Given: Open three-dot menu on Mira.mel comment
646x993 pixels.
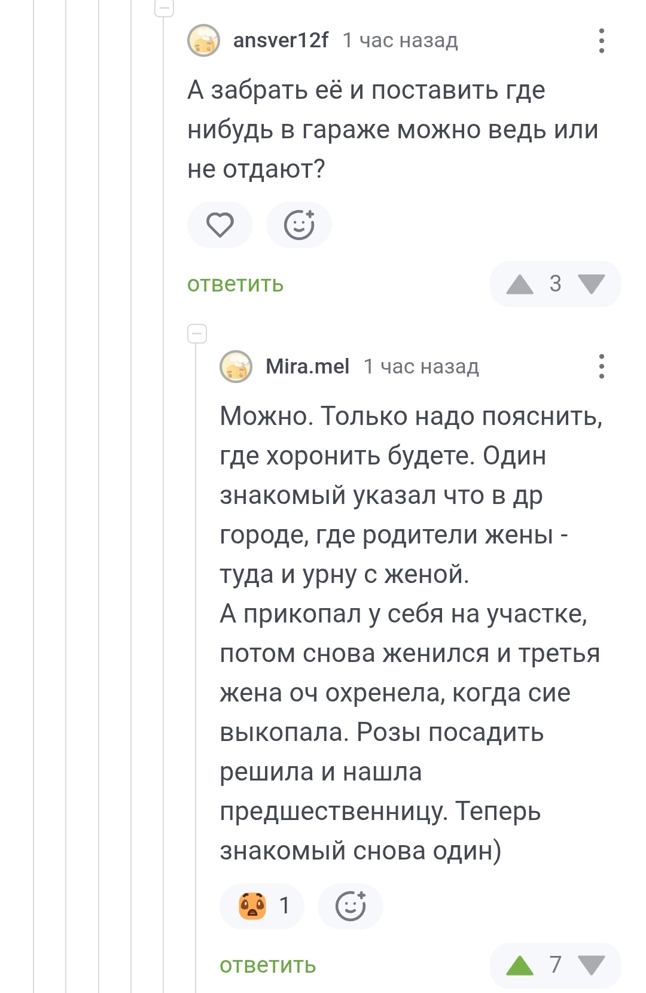Looking at the screenshot, I should point(601,366).
